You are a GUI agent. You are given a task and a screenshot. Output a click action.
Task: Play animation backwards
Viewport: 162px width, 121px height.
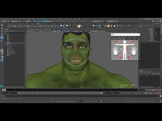pos(153,90)
